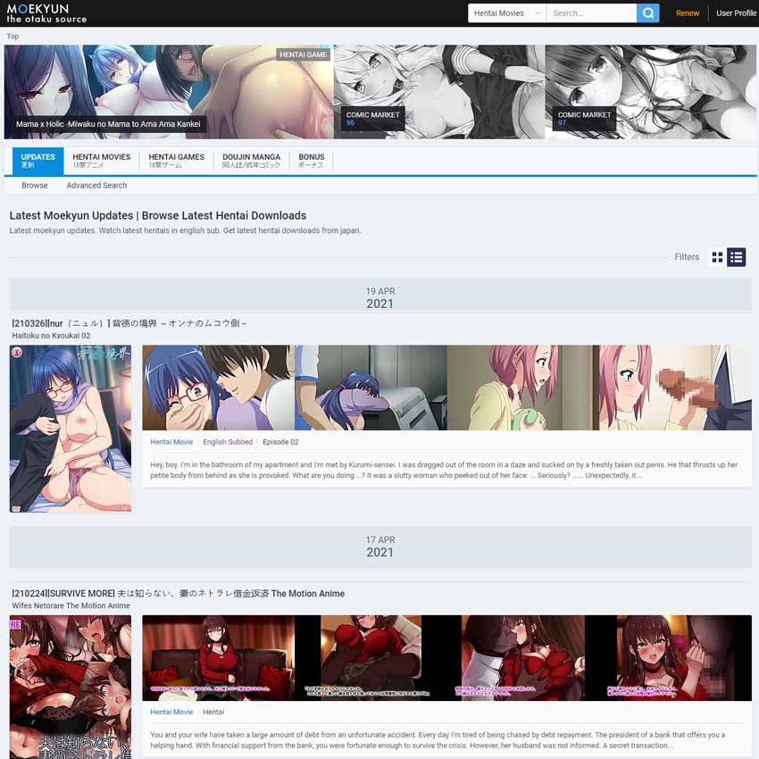Open the Comic Market 96 banner

pyautogui.click(x=439, y=92)
